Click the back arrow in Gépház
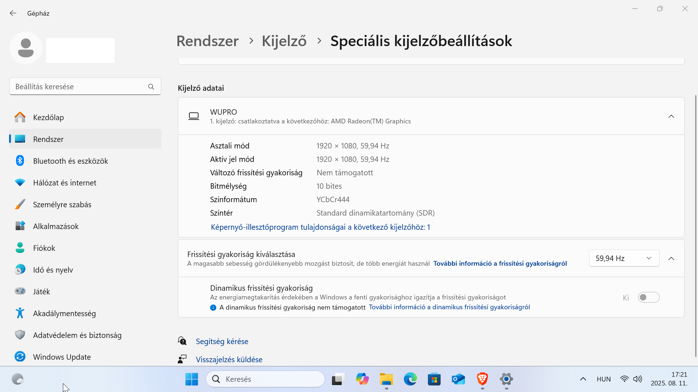The image size is (698, 392). click(13, 13)
